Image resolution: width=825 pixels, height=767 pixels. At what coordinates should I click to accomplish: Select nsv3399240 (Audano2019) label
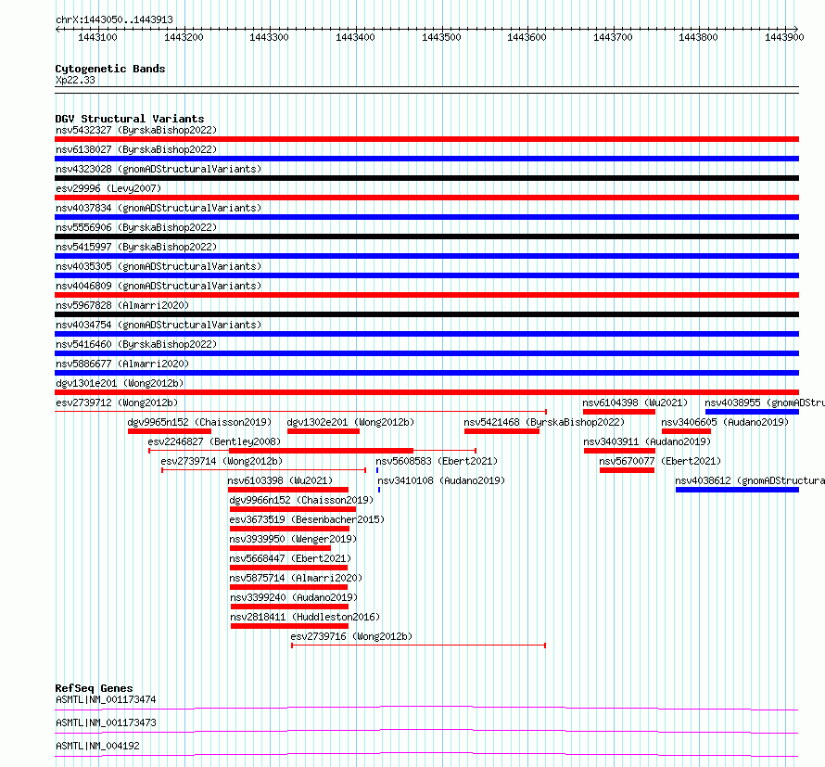pyautogui.click(x=294, y=597)
